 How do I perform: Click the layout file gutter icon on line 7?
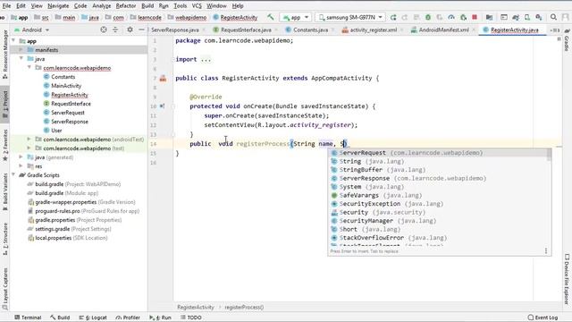pos(163,78)
